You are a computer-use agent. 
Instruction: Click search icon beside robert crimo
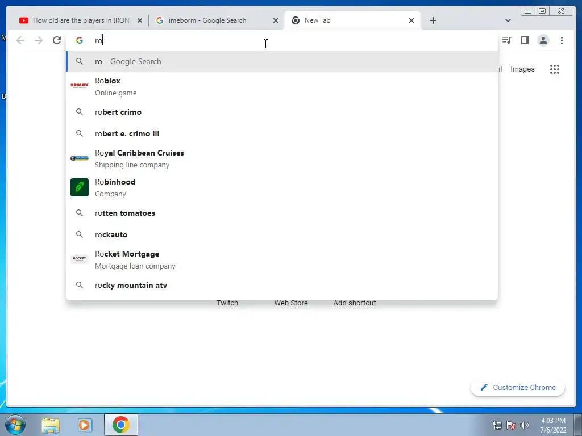pos(80,112)
